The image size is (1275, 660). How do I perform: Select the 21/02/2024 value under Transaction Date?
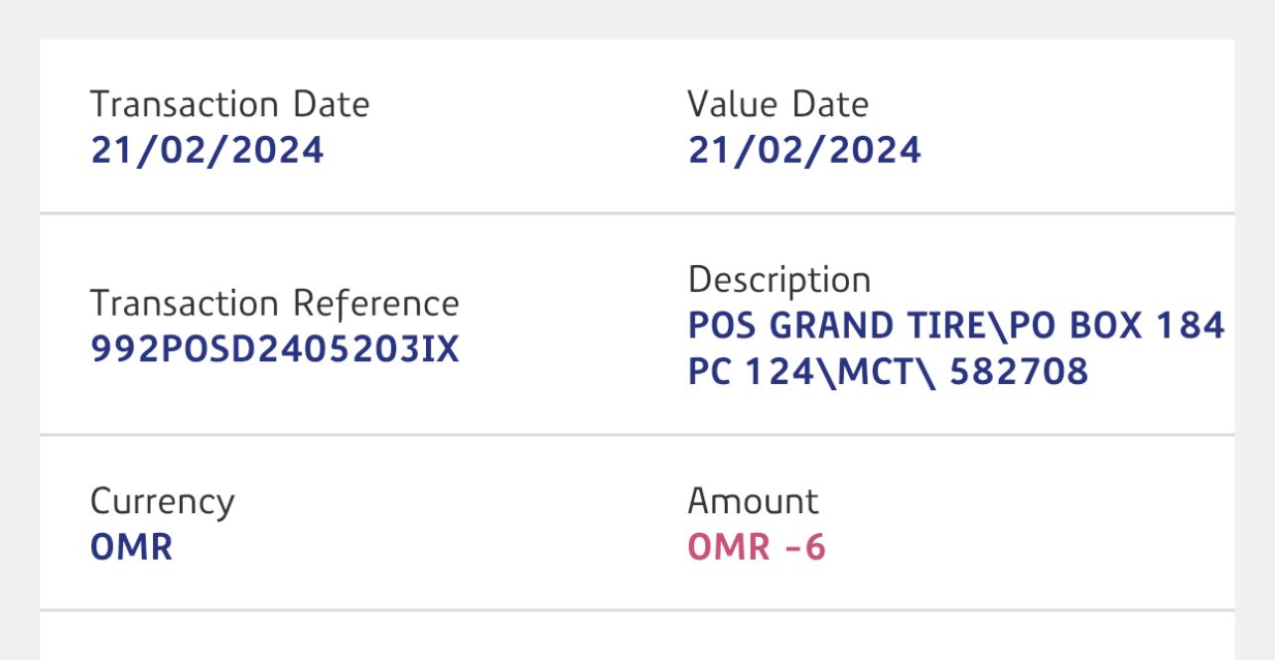click(207, 150)
